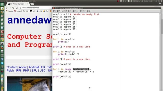163x91 pixels.
Task: Close the IDLE lists.py window
Action: click(x=54, y=8)
